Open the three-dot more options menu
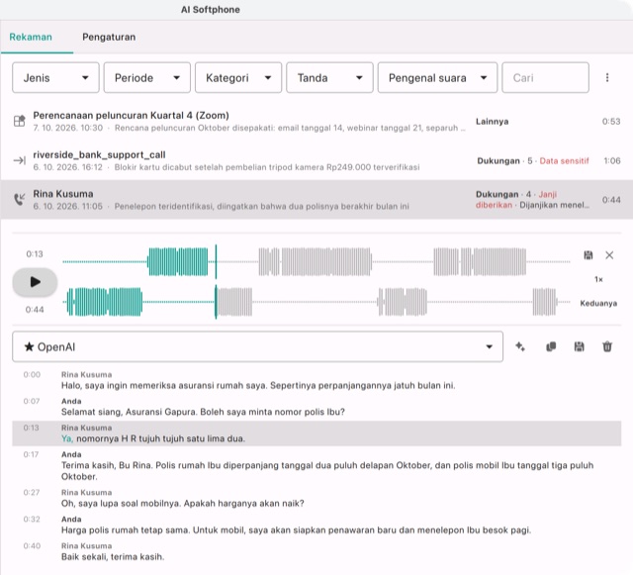Screen dimensions: 633x575 click(x=607, y=77)
